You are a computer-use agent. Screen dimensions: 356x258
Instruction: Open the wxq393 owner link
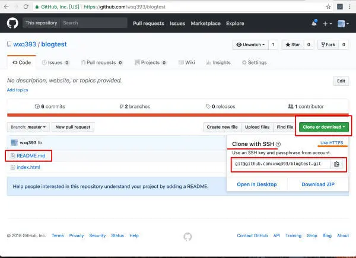coord(24,44)
